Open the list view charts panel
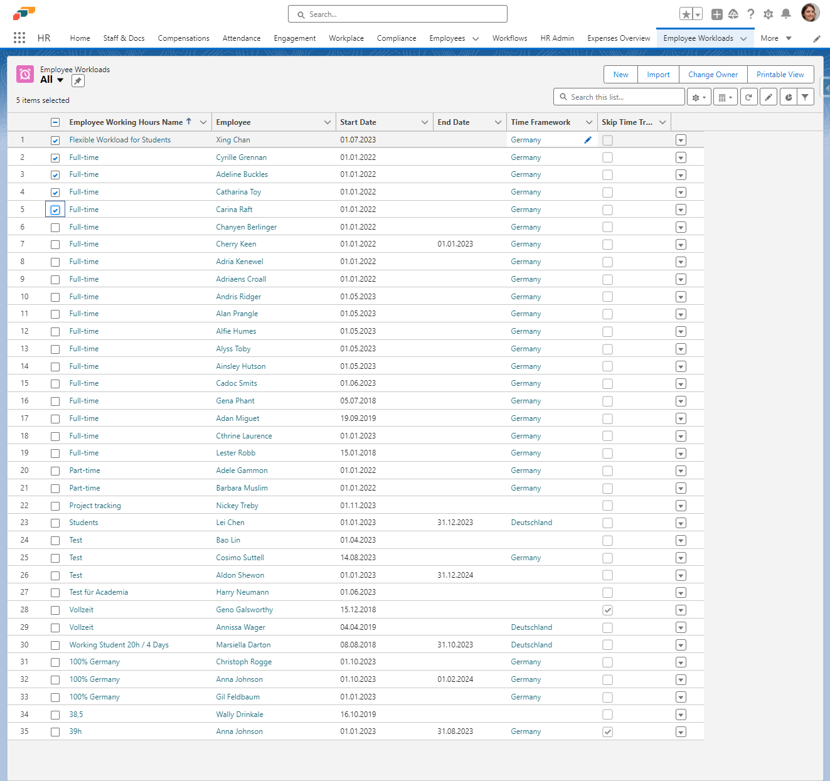 [788, 97]
